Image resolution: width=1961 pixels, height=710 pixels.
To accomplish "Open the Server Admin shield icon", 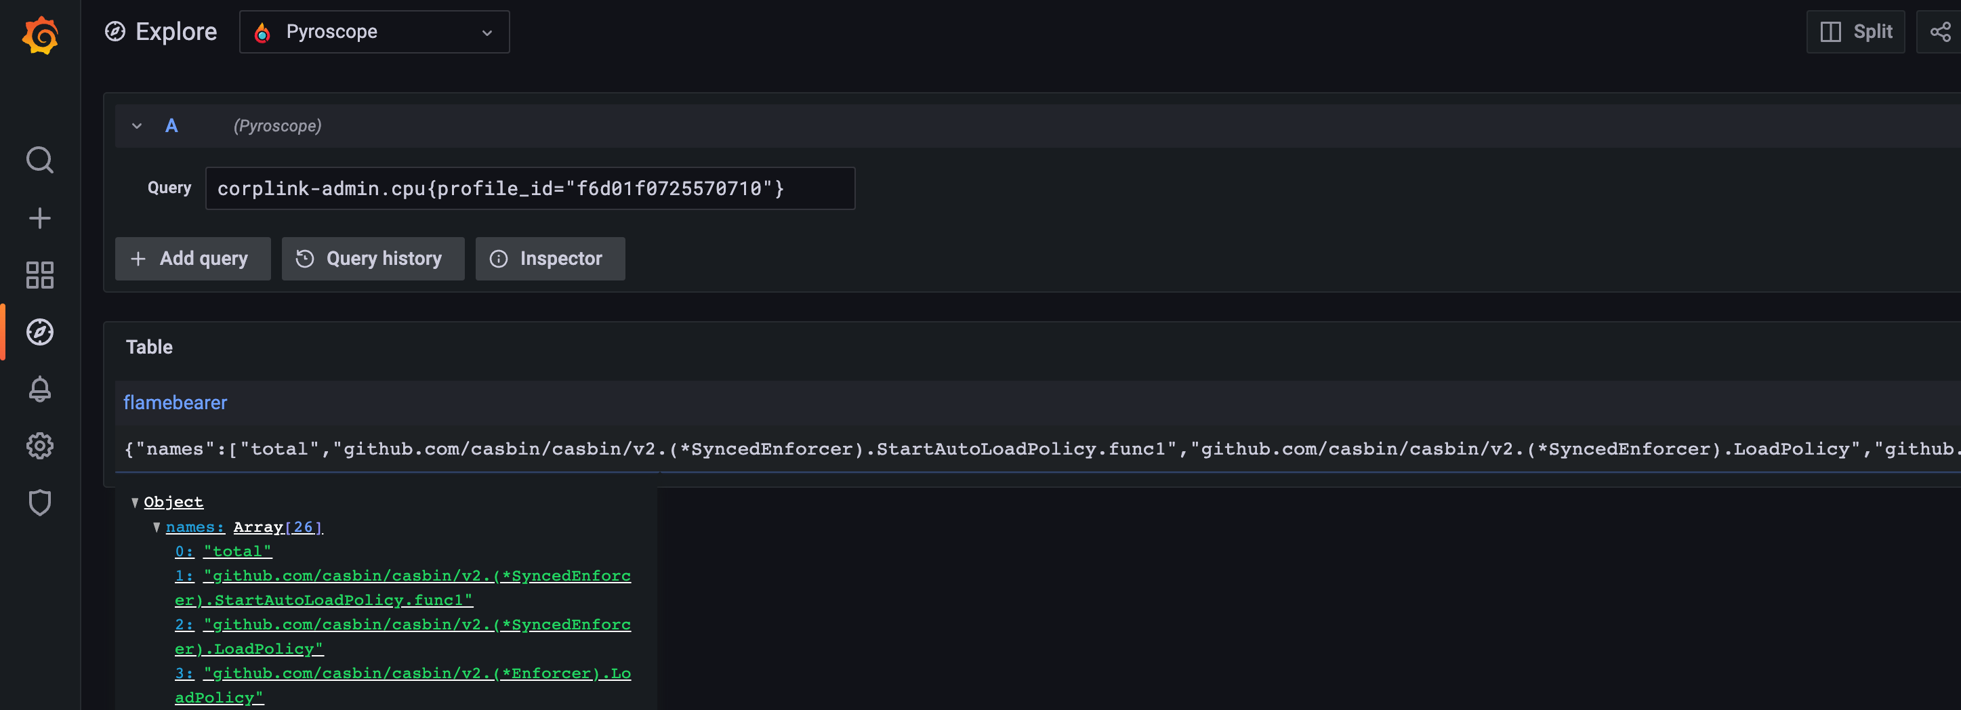I will pyautogui.click(x=39, y=502).
